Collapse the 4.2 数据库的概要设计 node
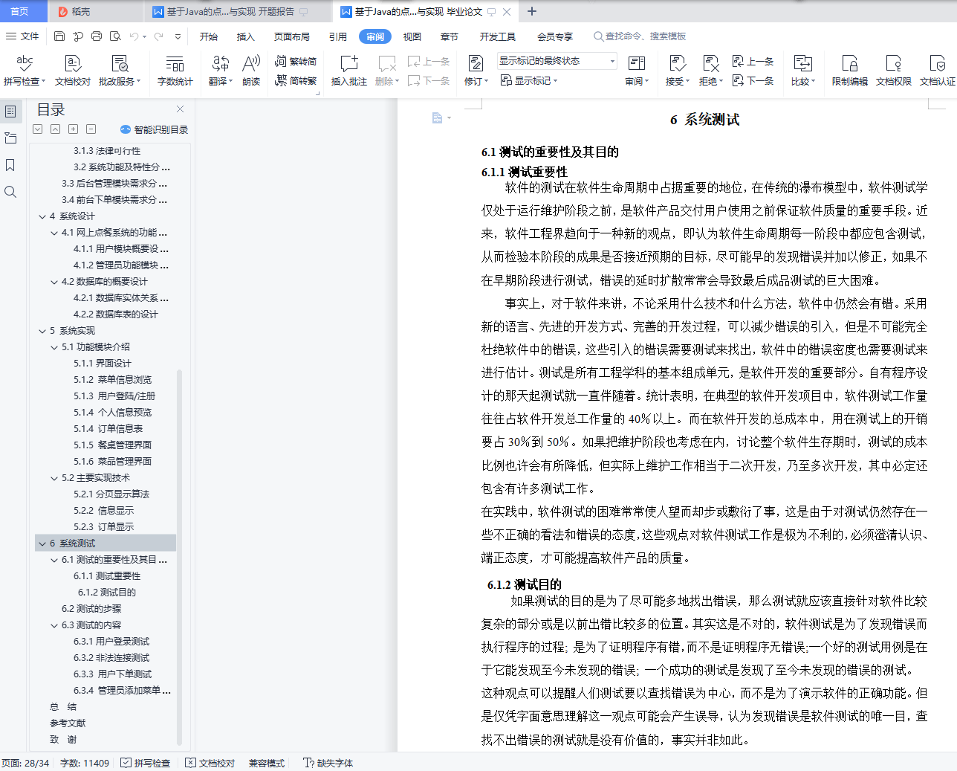Viewport: 957px width, 771px height. pyautogui.click(x=54, y=282)
